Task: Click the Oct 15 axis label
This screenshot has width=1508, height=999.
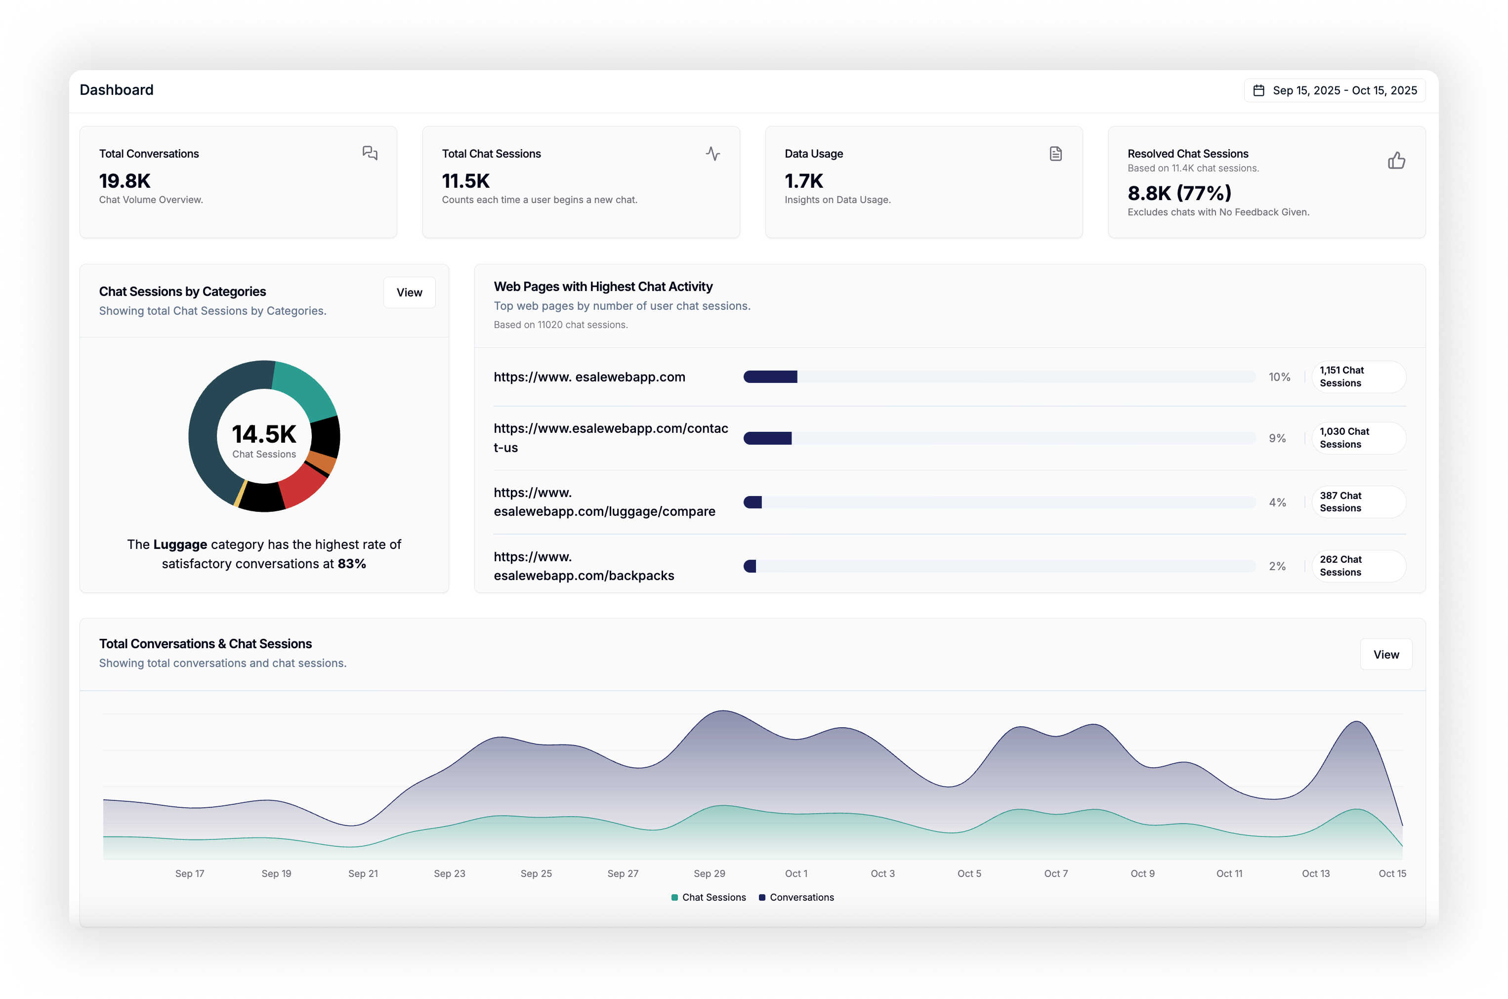Action: coord(1392,874)
